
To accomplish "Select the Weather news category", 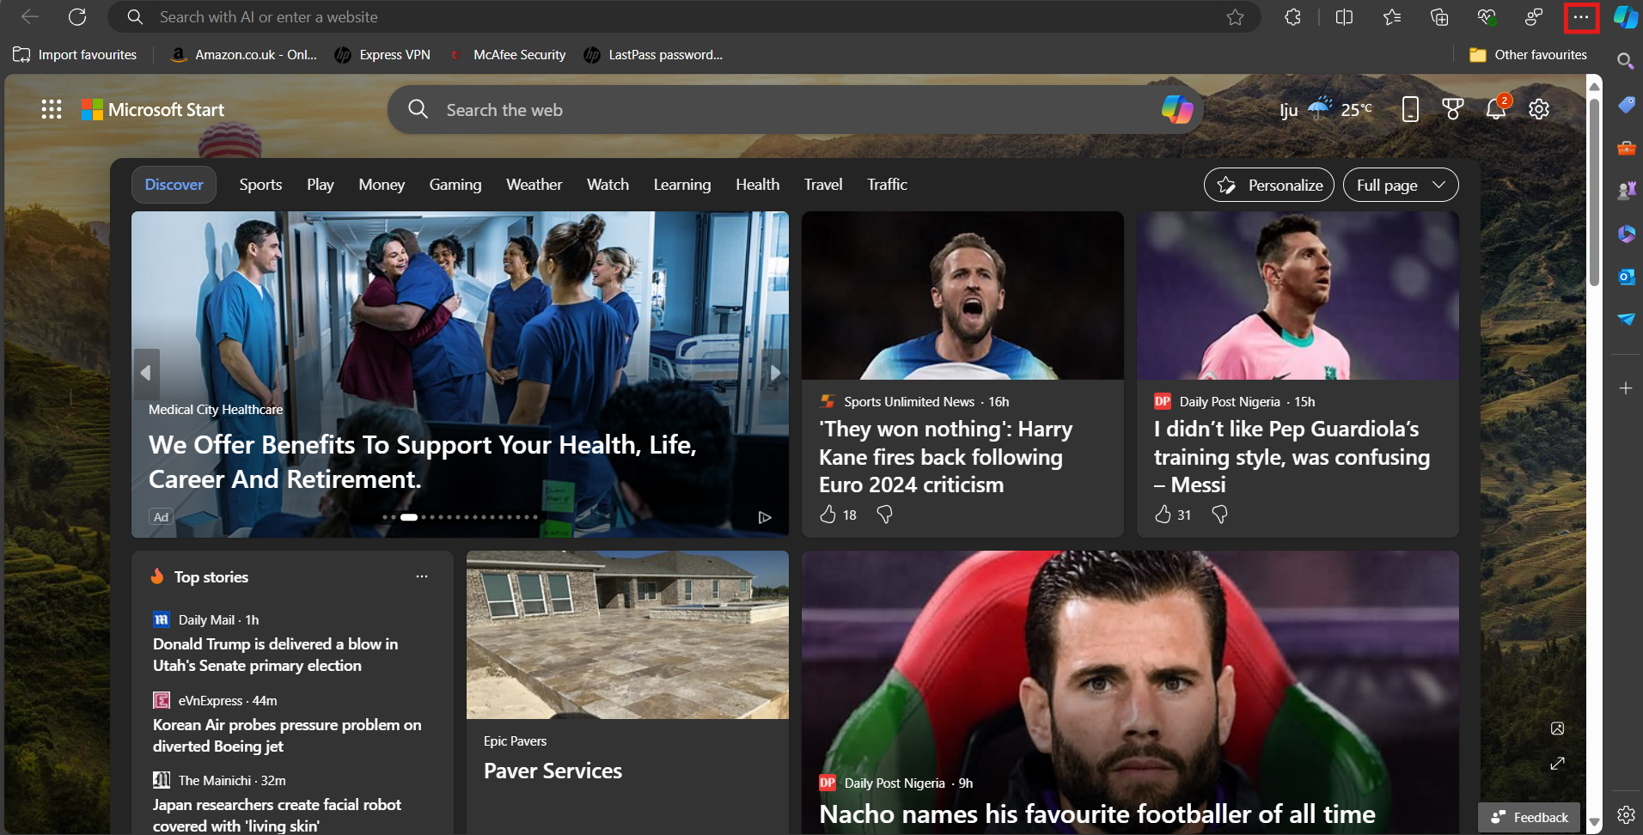I will coord(533,184).
